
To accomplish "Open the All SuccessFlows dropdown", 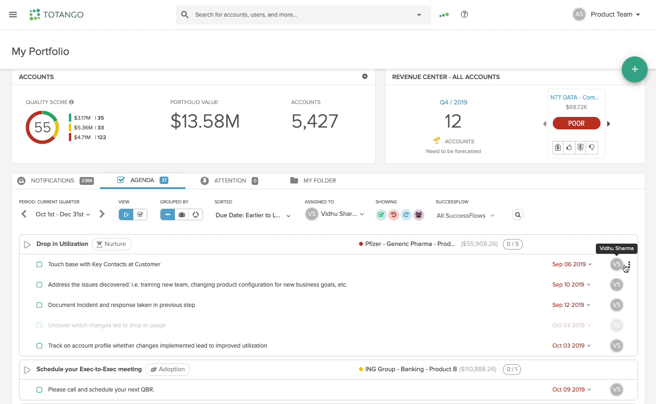I will 465,215.
